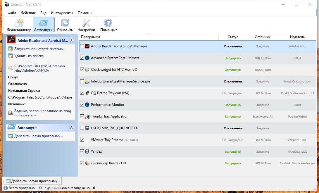The width and height of the screenshot is (319, 193).
Task: Open the Деинсталлятор toolbar icon
Action: [19, 23]
